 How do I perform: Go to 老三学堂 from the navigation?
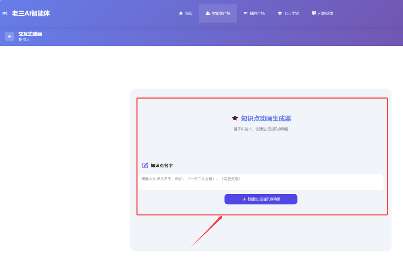click(288, 13)
